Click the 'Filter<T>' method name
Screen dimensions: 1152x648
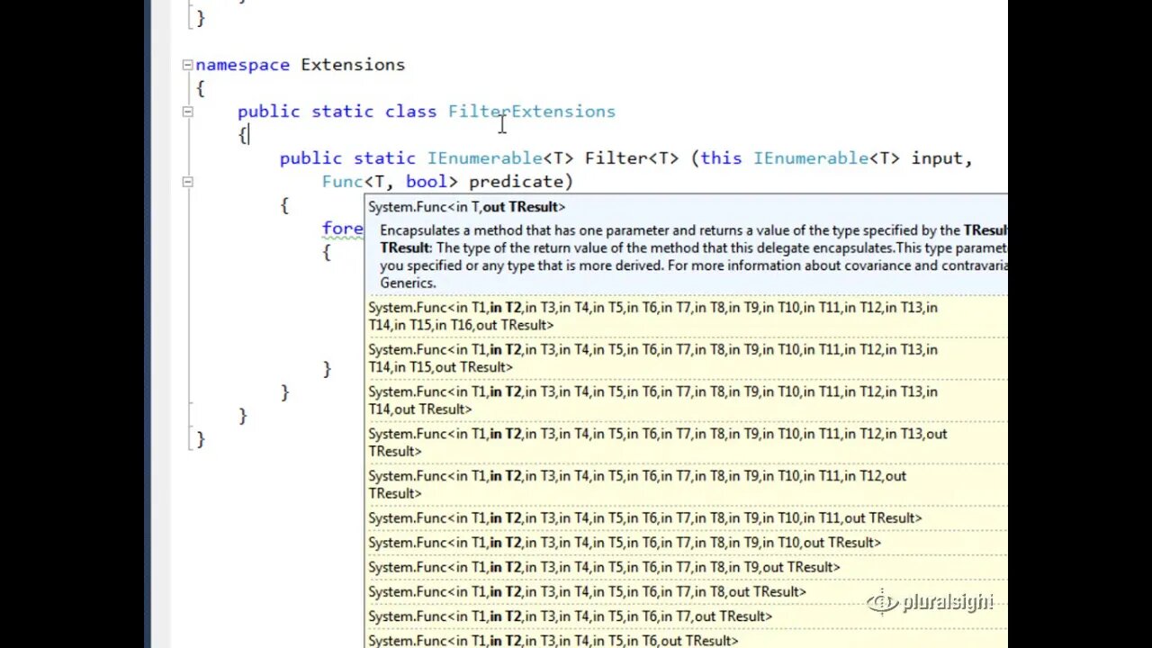click(632, 158)
